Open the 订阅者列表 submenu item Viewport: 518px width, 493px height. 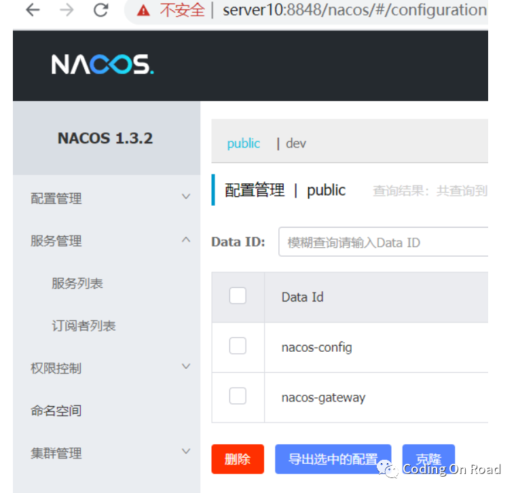(84, 326)
